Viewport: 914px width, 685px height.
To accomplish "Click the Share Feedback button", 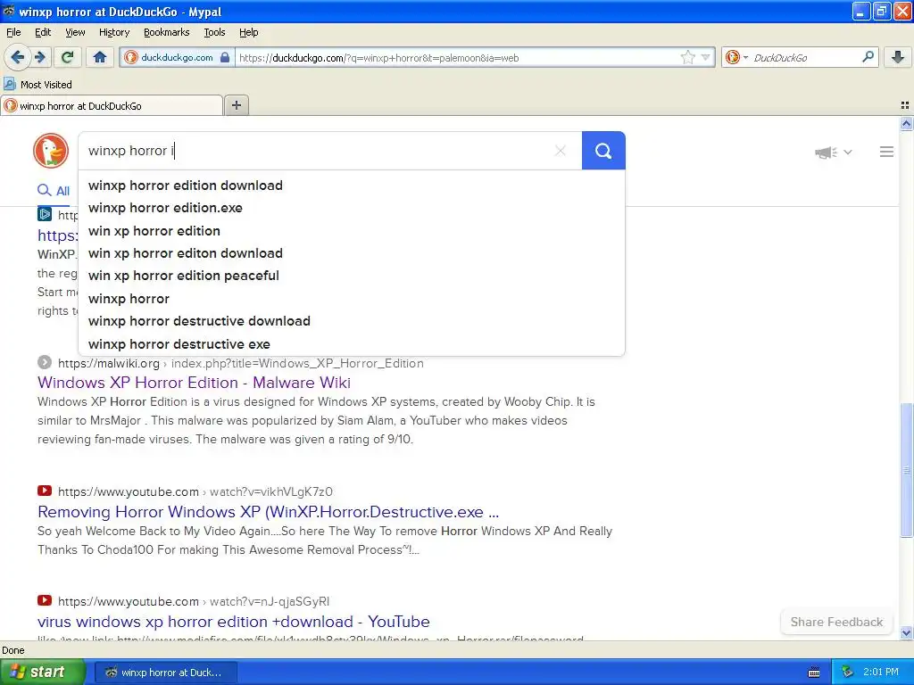I will coord(836,622).
